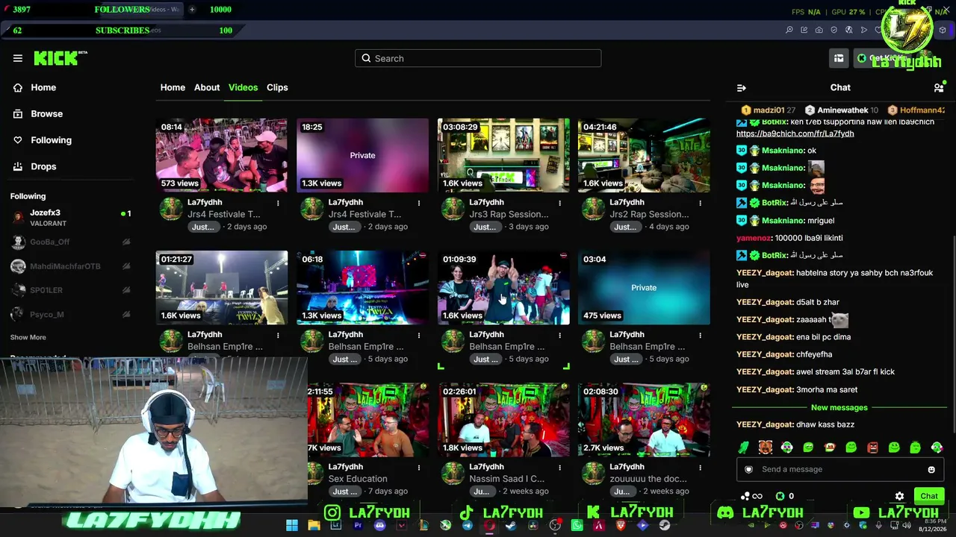The height and width of the screenshot is (537, 956).
Task: Open Telegram from the taskbar
Action: (468, 525)
